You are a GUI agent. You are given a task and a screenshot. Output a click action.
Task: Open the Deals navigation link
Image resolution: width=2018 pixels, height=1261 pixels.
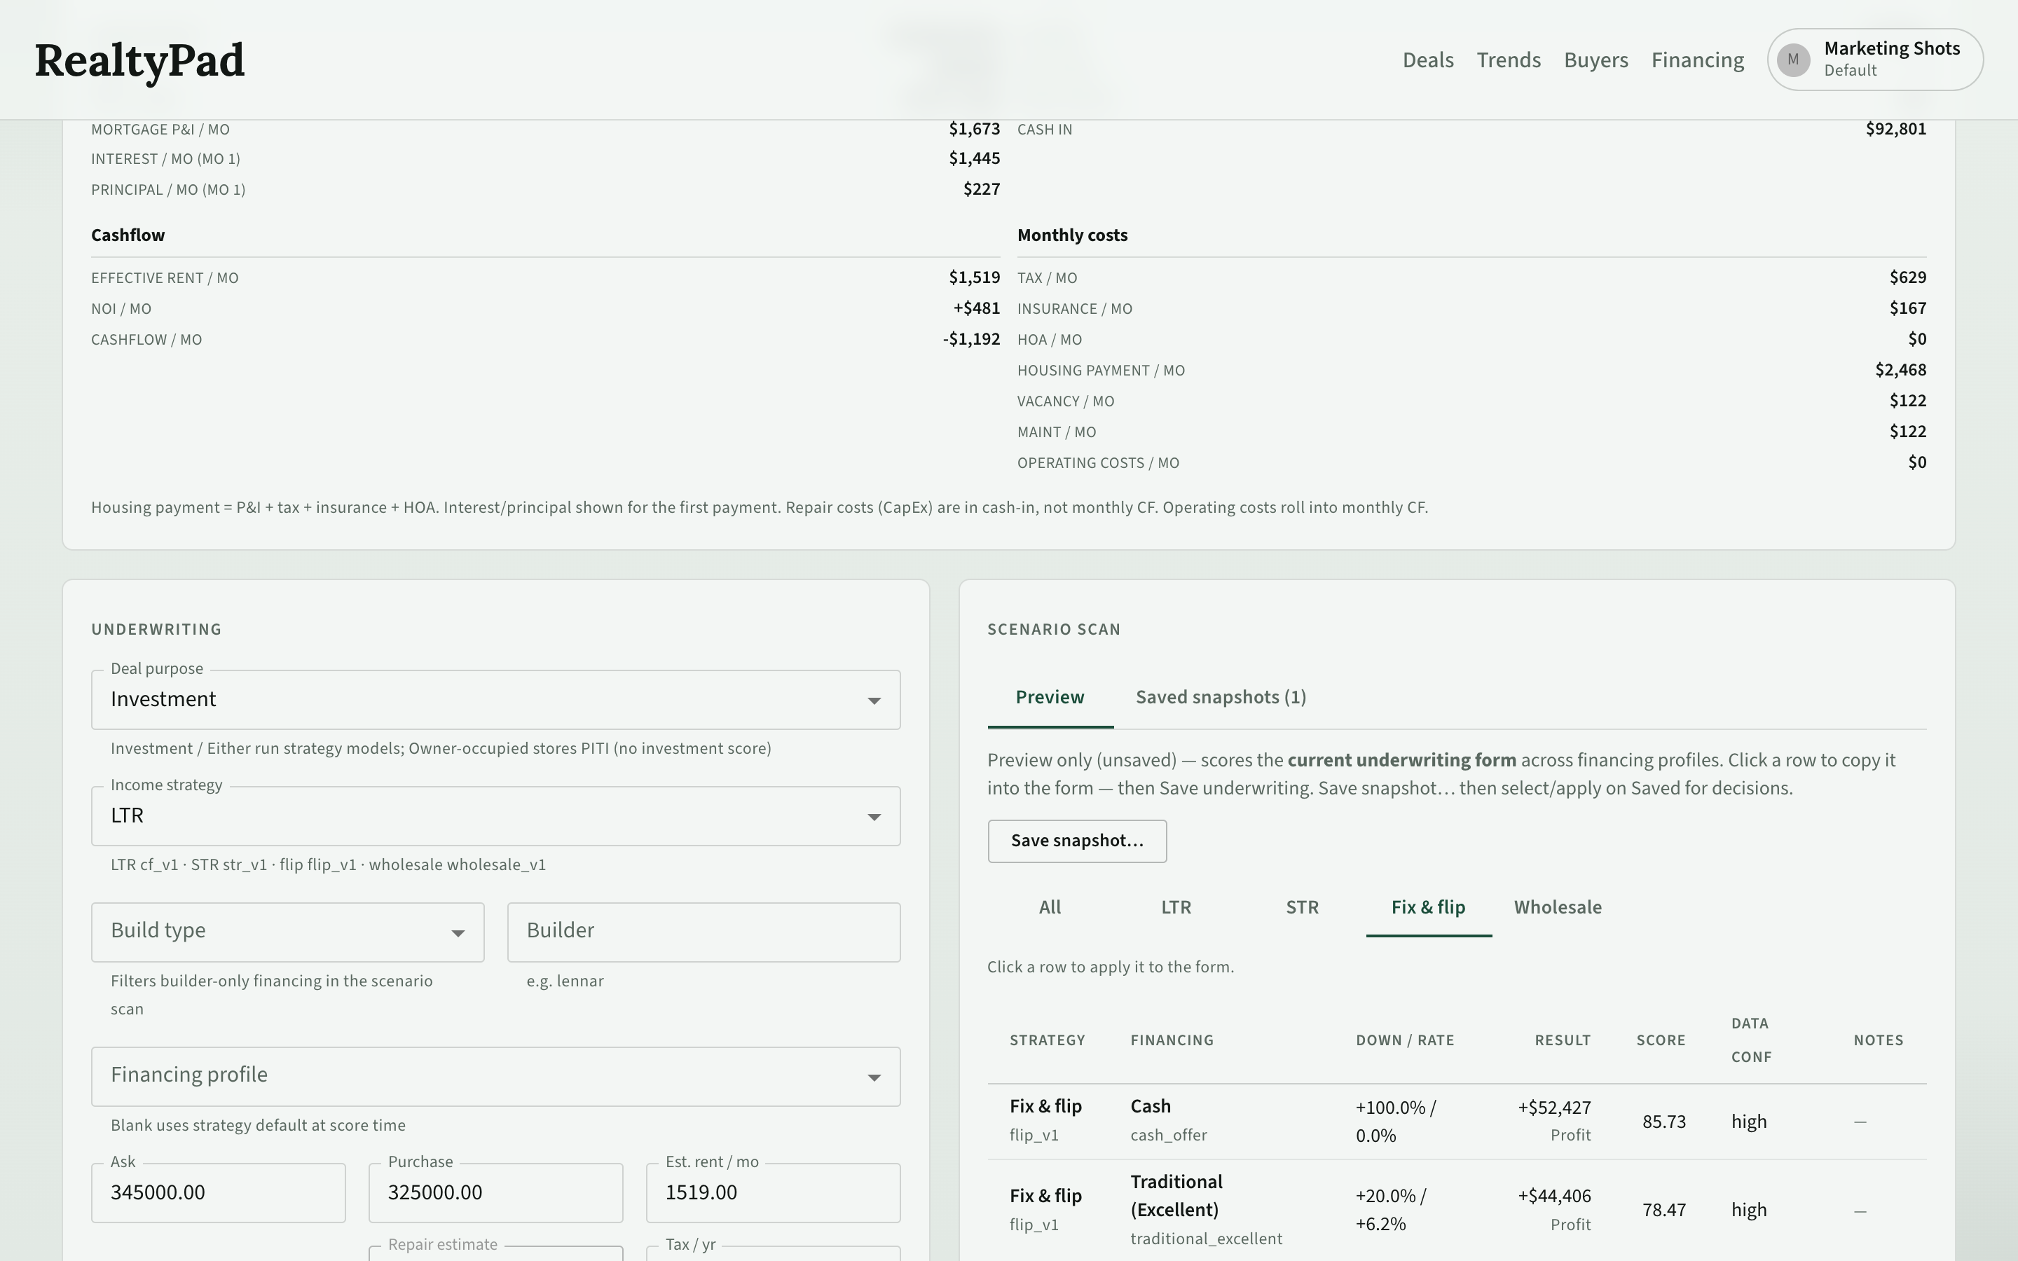coord(1427,60)
